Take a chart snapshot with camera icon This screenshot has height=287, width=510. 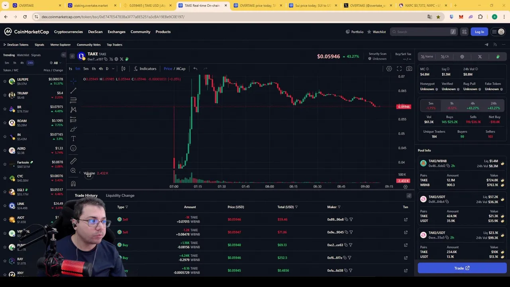[x=409, y=69]
